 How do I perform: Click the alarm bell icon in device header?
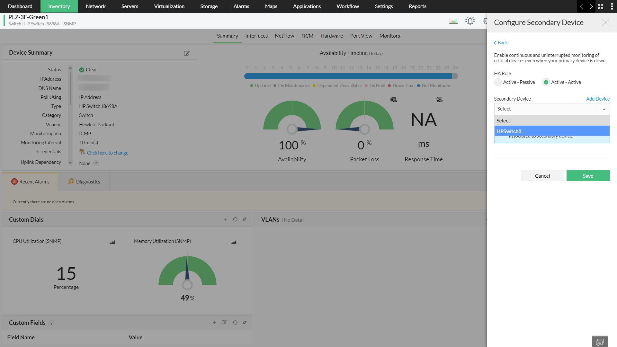point(470,21)
